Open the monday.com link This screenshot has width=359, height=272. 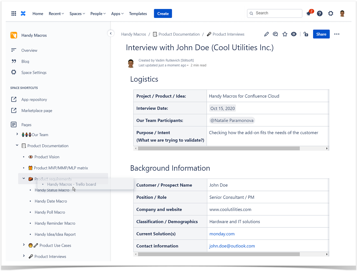(222, 234)
